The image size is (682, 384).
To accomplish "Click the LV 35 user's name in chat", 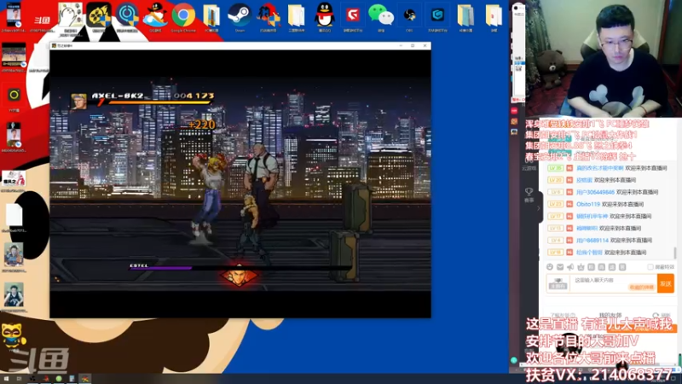I will point(600,168).
